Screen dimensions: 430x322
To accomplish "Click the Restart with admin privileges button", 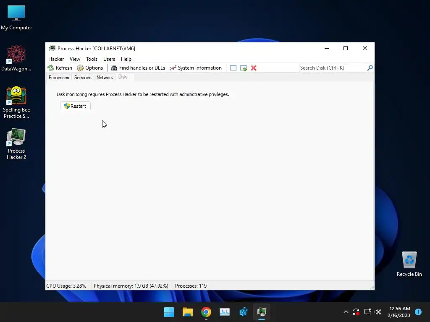I will (75, 106).
